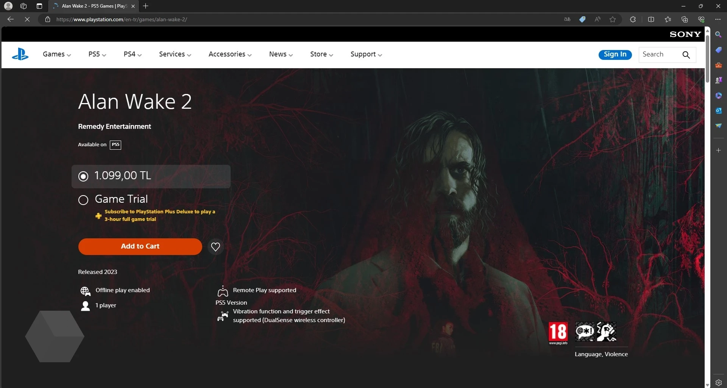Click the browser back arrow
The height and width of the screenshot is (388, 727).
[11, 19]
